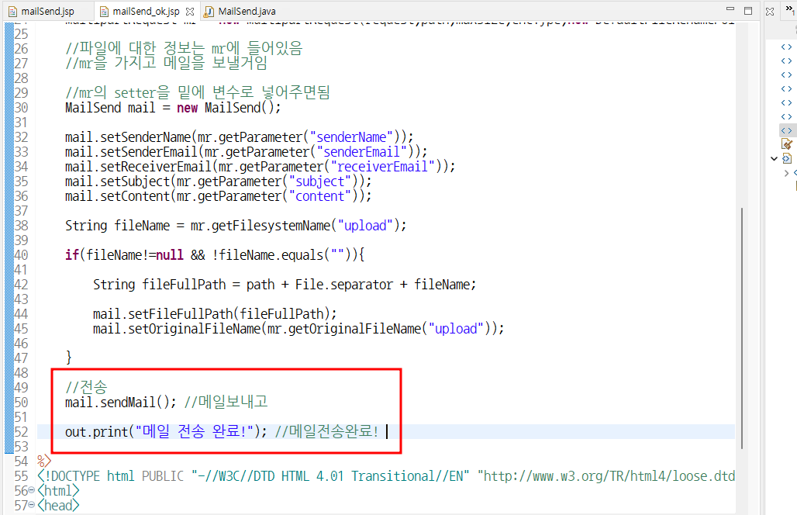Image resolution: width=797 pixels, height=515 pixels.
Task: Click line number 42 in the gutter
Action: 22,285
